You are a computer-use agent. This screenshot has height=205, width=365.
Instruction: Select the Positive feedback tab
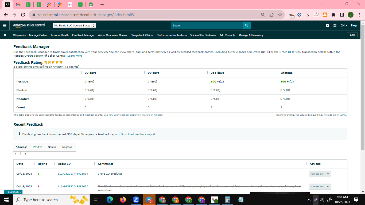pos(37,147)
